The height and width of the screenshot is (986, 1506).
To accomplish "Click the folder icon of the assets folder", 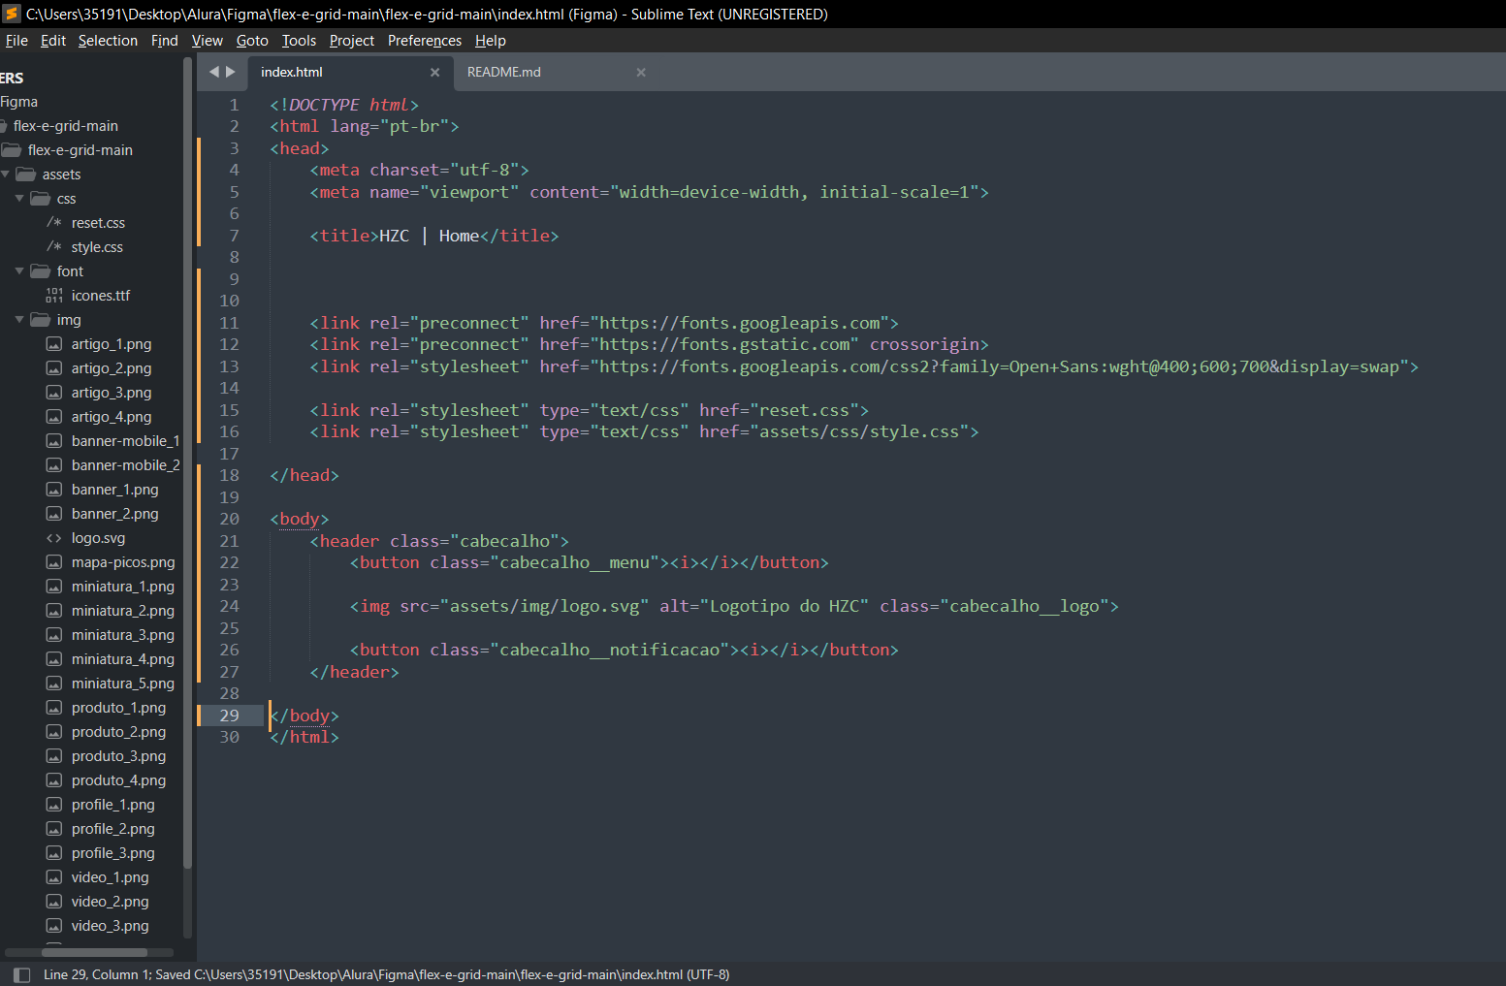I will 26,175.
